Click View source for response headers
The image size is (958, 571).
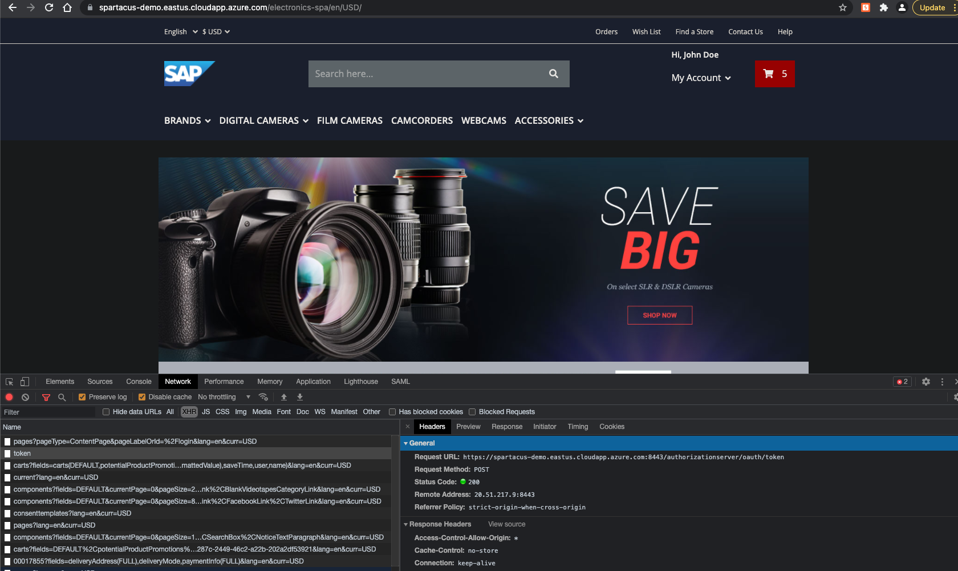[x=506, y=524]
